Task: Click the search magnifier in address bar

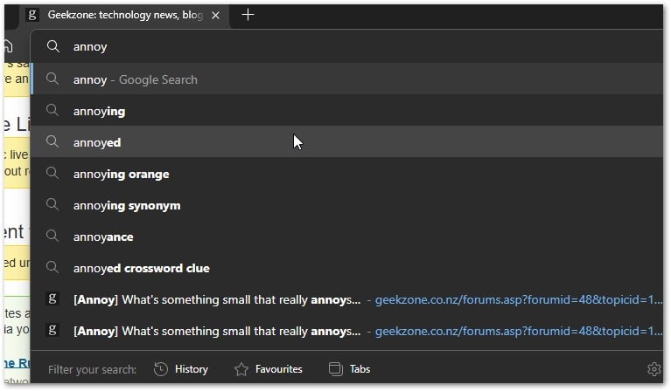Action: tap(53, 46)
